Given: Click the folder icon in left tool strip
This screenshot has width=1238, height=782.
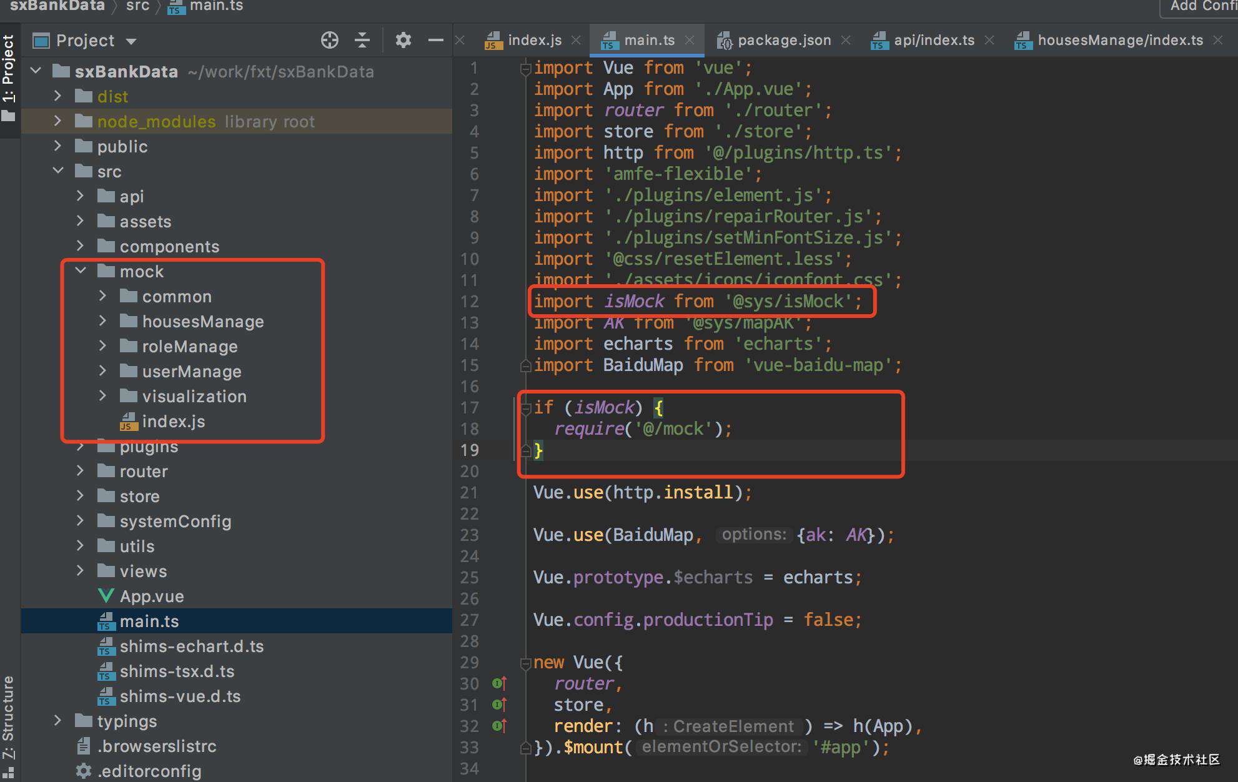Looking at the screenshot, I should point(8,116).
